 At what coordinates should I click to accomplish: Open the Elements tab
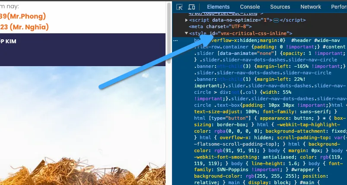pyautogui.click(x=218, y=7)
